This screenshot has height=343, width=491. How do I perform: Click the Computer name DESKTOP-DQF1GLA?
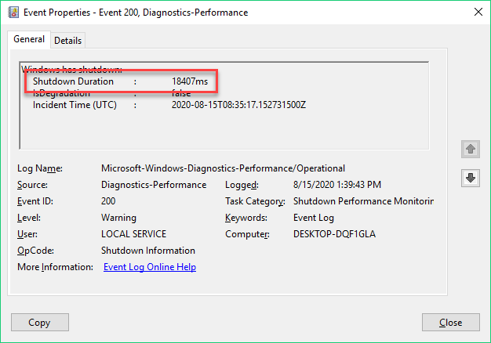pyautogui.click(x=334, y=234)
